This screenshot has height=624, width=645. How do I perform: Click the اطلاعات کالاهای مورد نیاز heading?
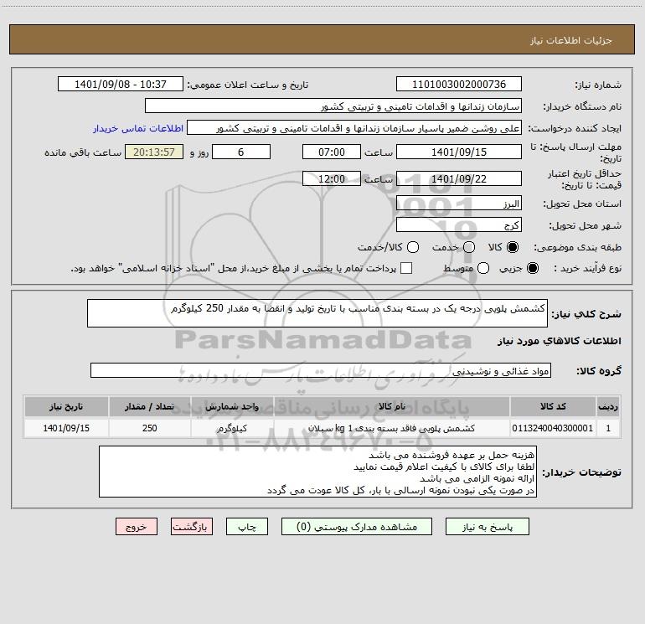pos(560,341)
